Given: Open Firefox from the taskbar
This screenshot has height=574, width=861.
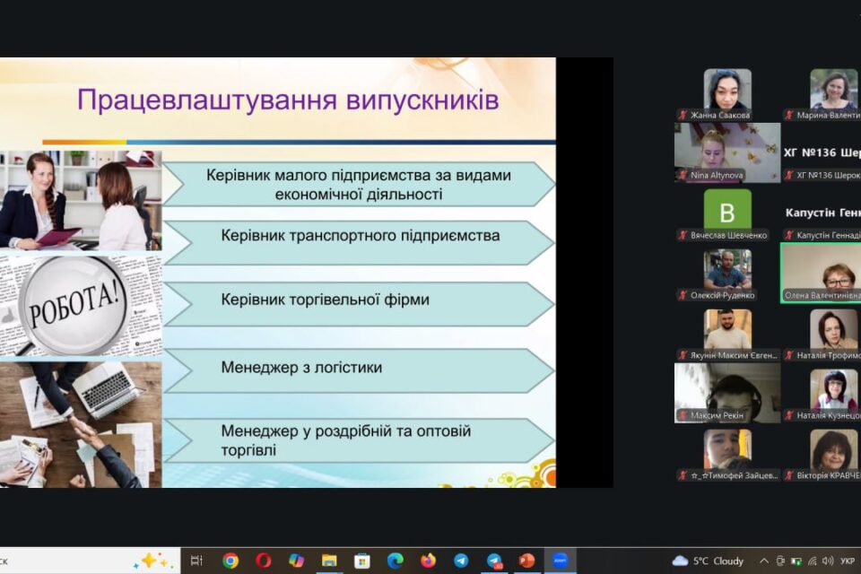Looking at the screenshot, I should (428, 561).
